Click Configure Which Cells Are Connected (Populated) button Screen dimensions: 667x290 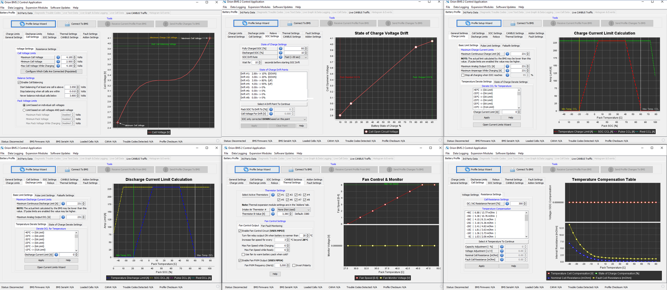(x=51, y=71)
